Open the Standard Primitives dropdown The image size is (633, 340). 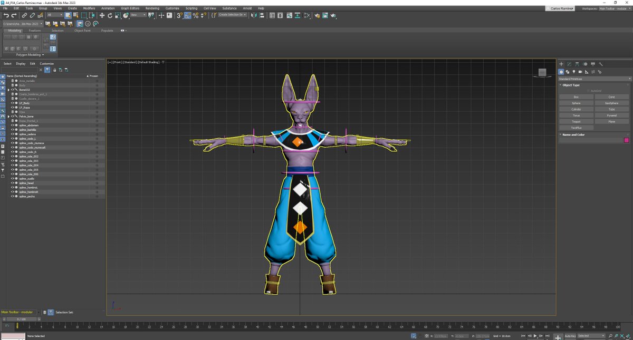(x=594, y=79)
